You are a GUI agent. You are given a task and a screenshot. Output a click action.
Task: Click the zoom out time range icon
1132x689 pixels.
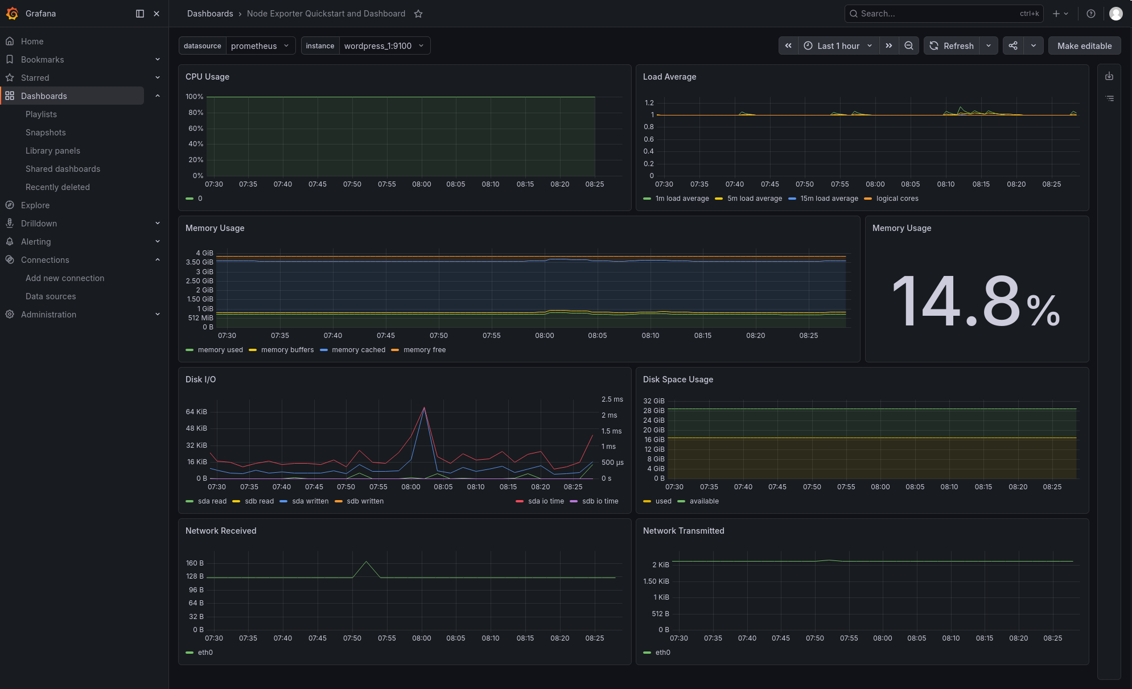[x=909, y=46]
